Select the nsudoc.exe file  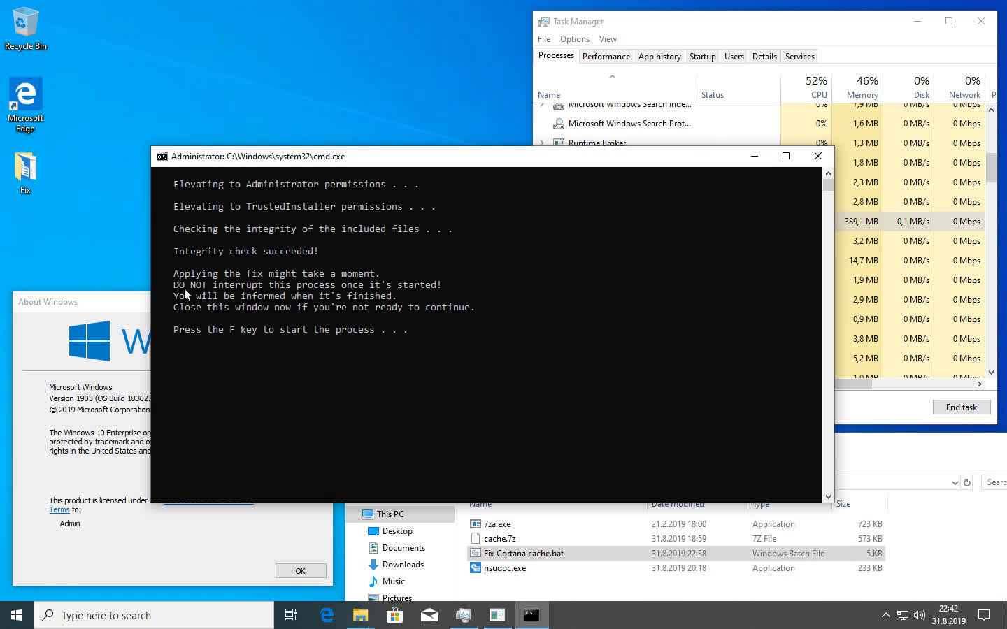point(504,568)
